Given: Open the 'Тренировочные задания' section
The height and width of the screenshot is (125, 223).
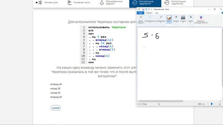Looking at the screenshot, I should point(111,2).
